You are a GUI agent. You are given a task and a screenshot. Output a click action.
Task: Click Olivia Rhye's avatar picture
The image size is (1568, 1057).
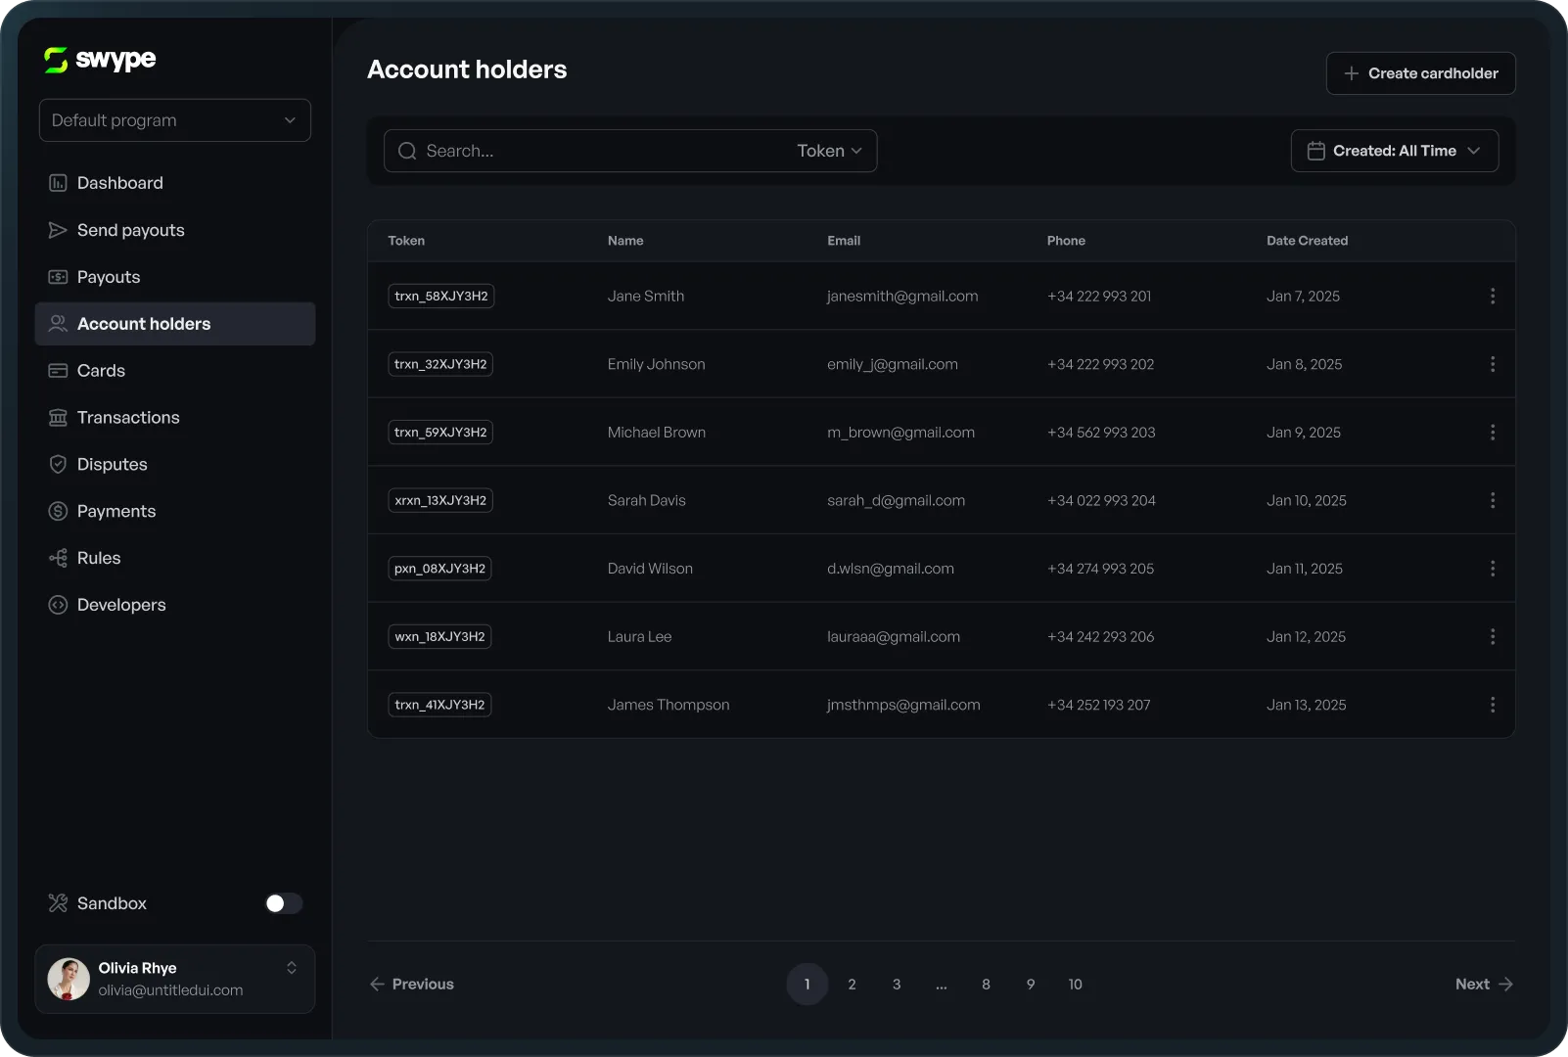69,979
